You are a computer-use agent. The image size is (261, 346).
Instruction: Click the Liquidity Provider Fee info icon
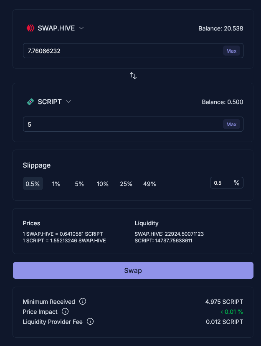click(90, 322)
